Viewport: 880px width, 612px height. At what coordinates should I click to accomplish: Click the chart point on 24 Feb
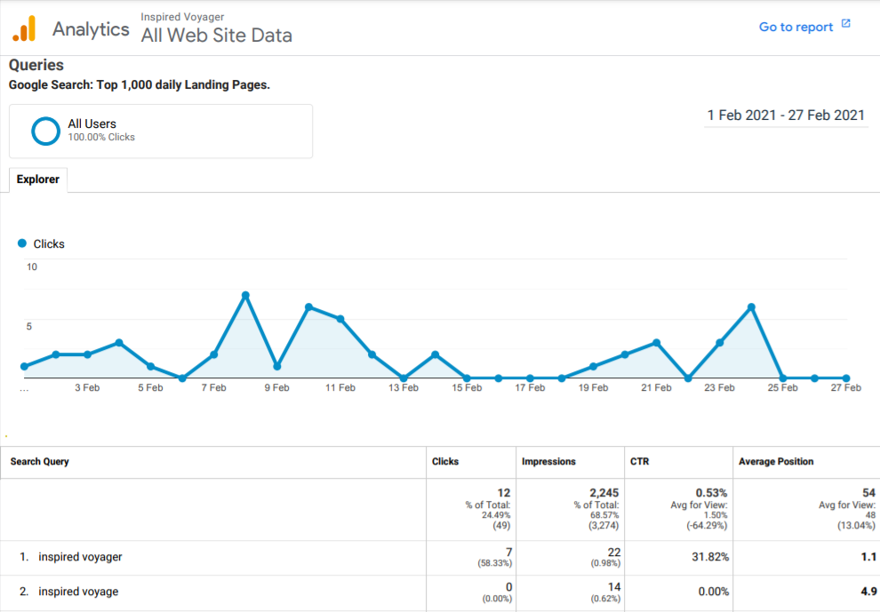751,306
